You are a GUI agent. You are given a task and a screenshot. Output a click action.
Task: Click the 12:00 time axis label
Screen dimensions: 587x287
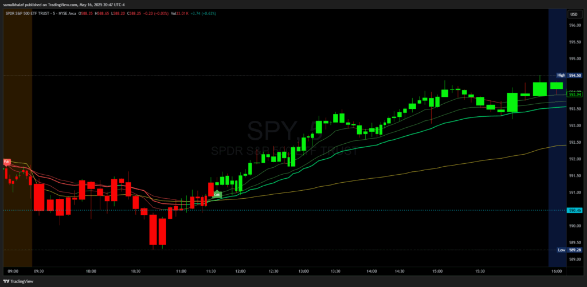(240, 272)
